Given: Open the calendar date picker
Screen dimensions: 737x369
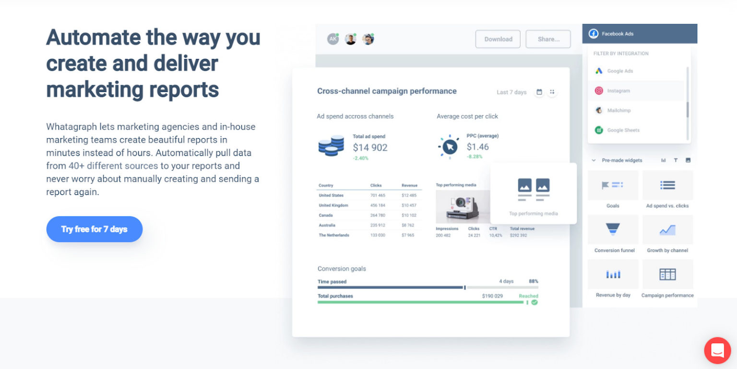Looking at the screenshot, I should click(x=539, y=92).
